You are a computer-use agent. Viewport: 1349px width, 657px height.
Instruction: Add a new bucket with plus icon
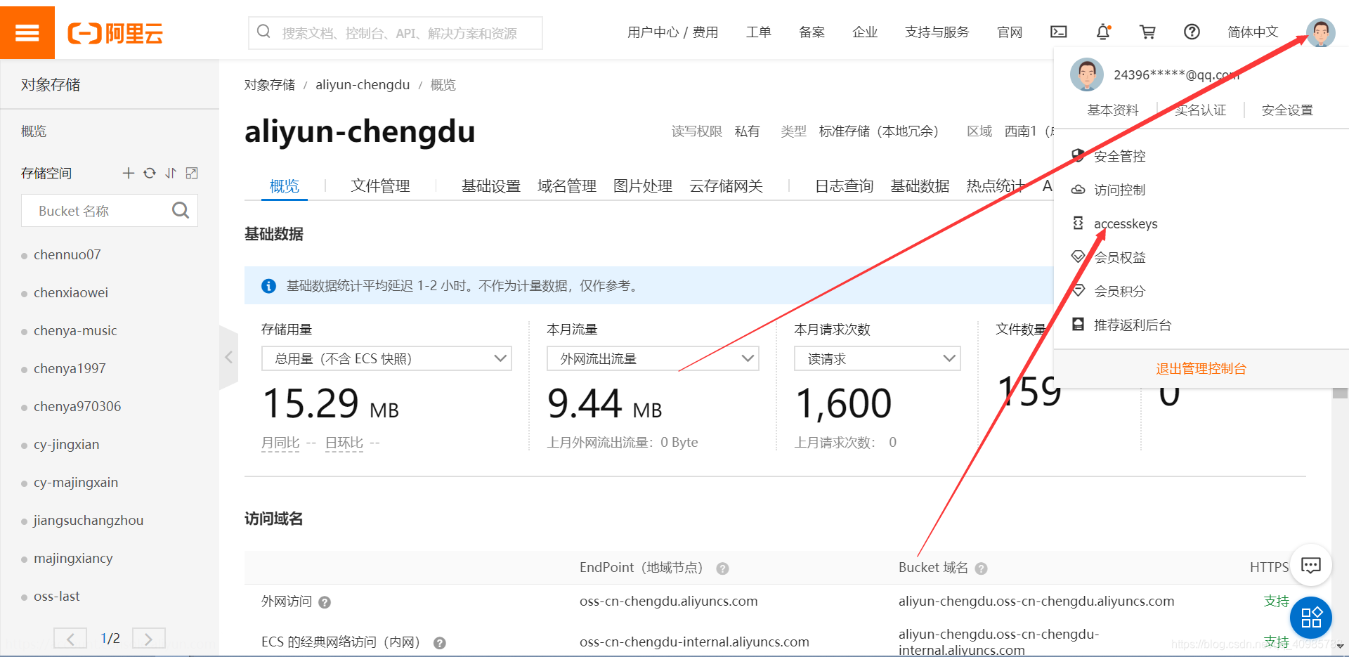coord(128,173)
